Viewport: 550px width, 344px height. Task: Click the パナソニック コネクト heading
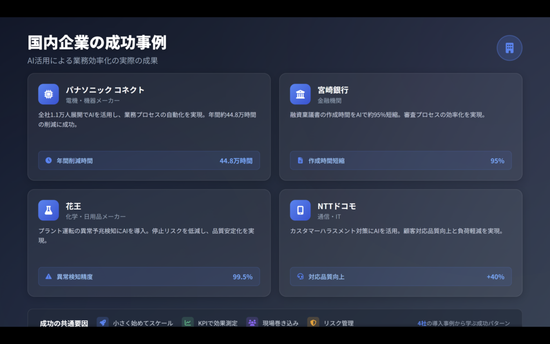pos(105,90)
